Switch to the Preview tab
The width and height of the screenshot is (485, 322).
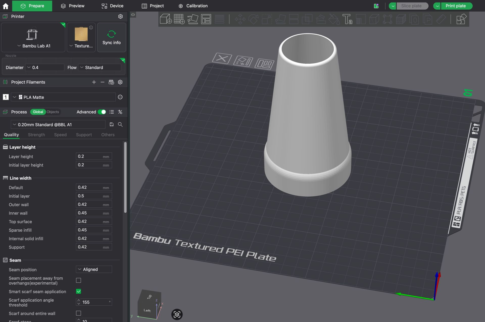pyautogui.click(x=73, y=6)
